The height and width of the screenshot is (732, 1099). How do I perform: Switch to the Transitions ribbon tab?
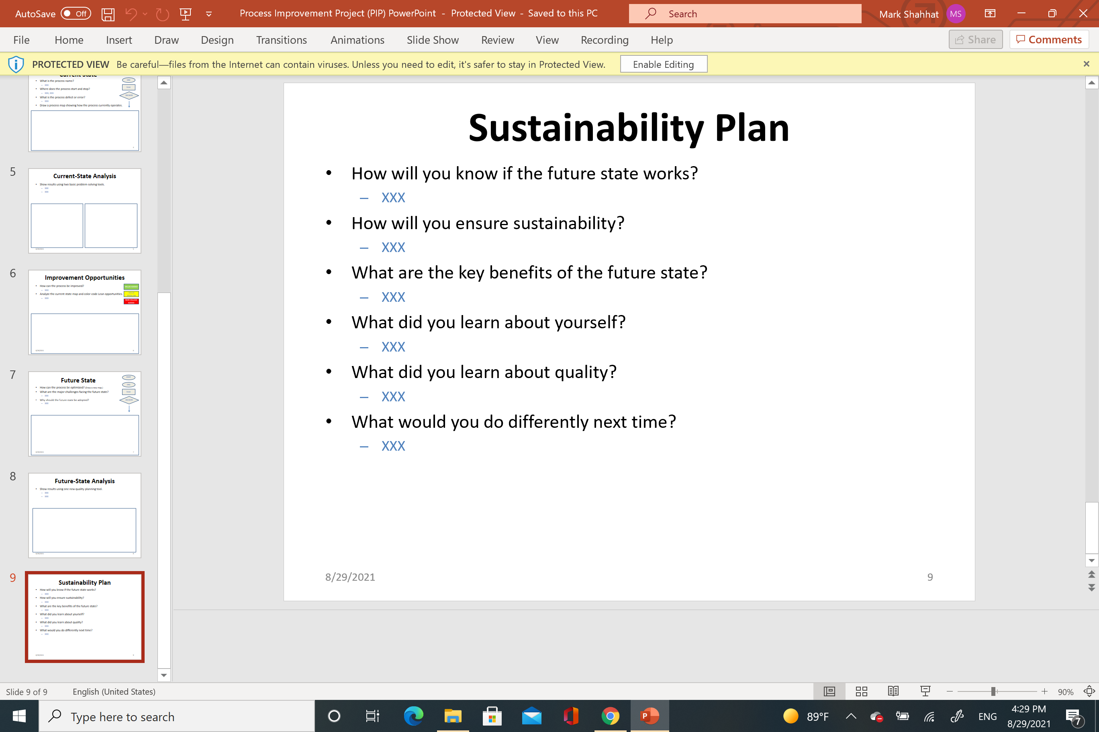tap(281, 40)
